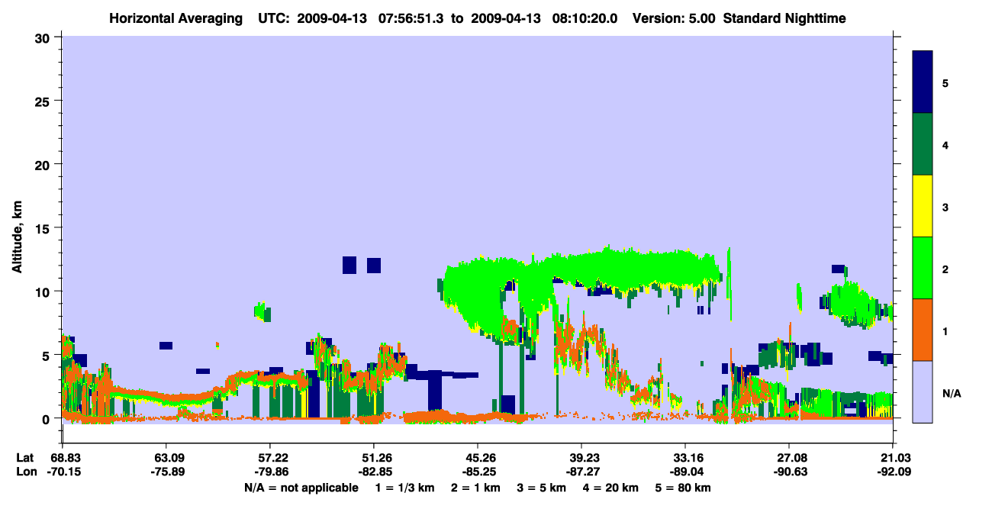Image resolution: width=992 pixels, height=509 pixels.
Task: Click the yellow colorbar segment for 3
Action: 923,206
